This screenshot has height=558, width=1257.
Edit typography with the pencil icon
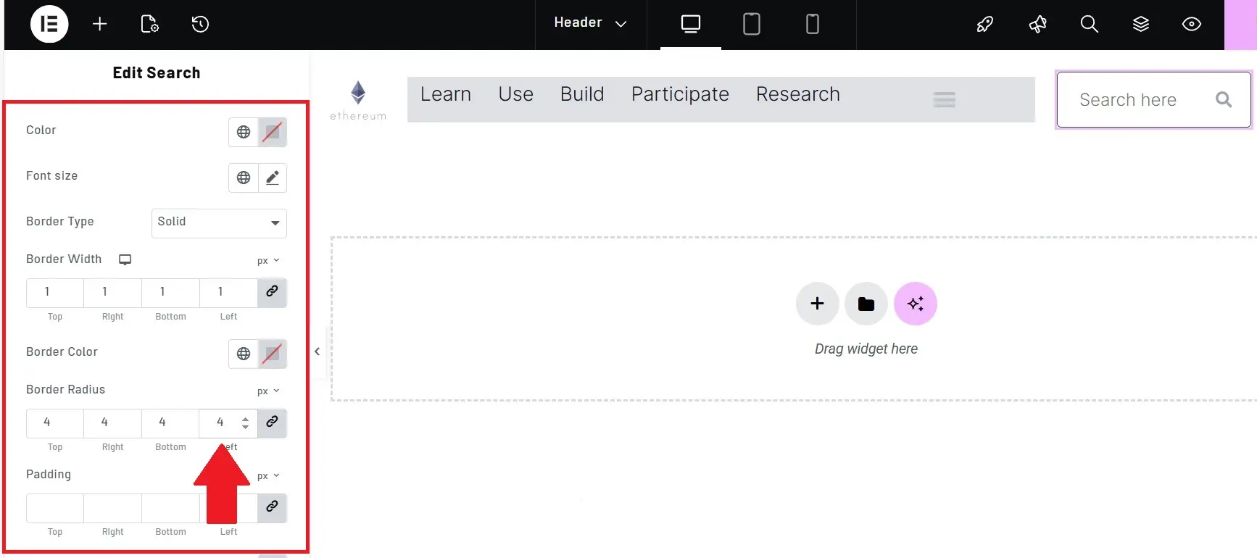click(x=273, y=178)
